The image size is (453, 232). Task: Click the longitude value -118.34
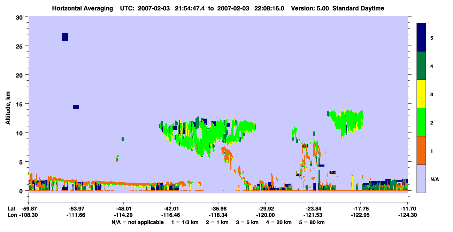tap(218, 215)
